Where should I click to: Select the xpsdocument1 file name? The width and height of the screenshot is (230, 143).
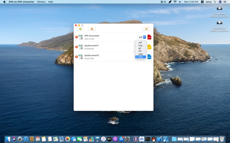point(91,45)
